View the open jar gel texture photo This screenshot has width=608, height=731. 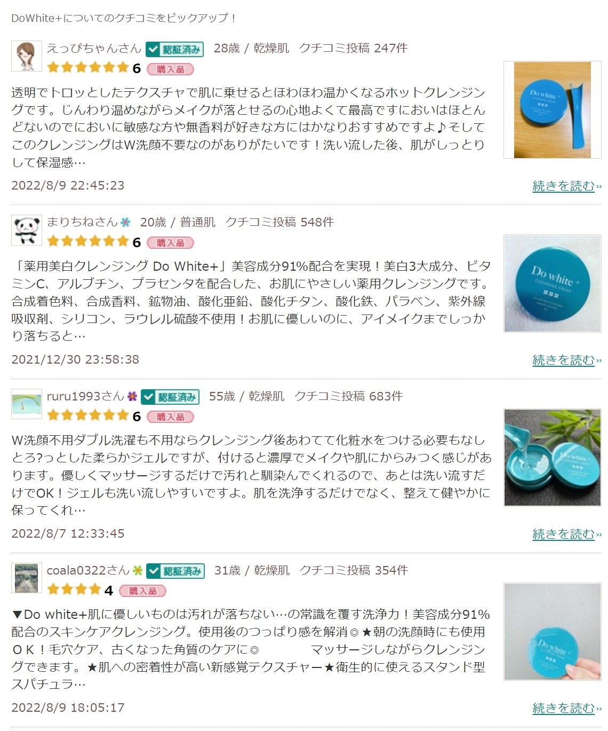tap(552, 458)
